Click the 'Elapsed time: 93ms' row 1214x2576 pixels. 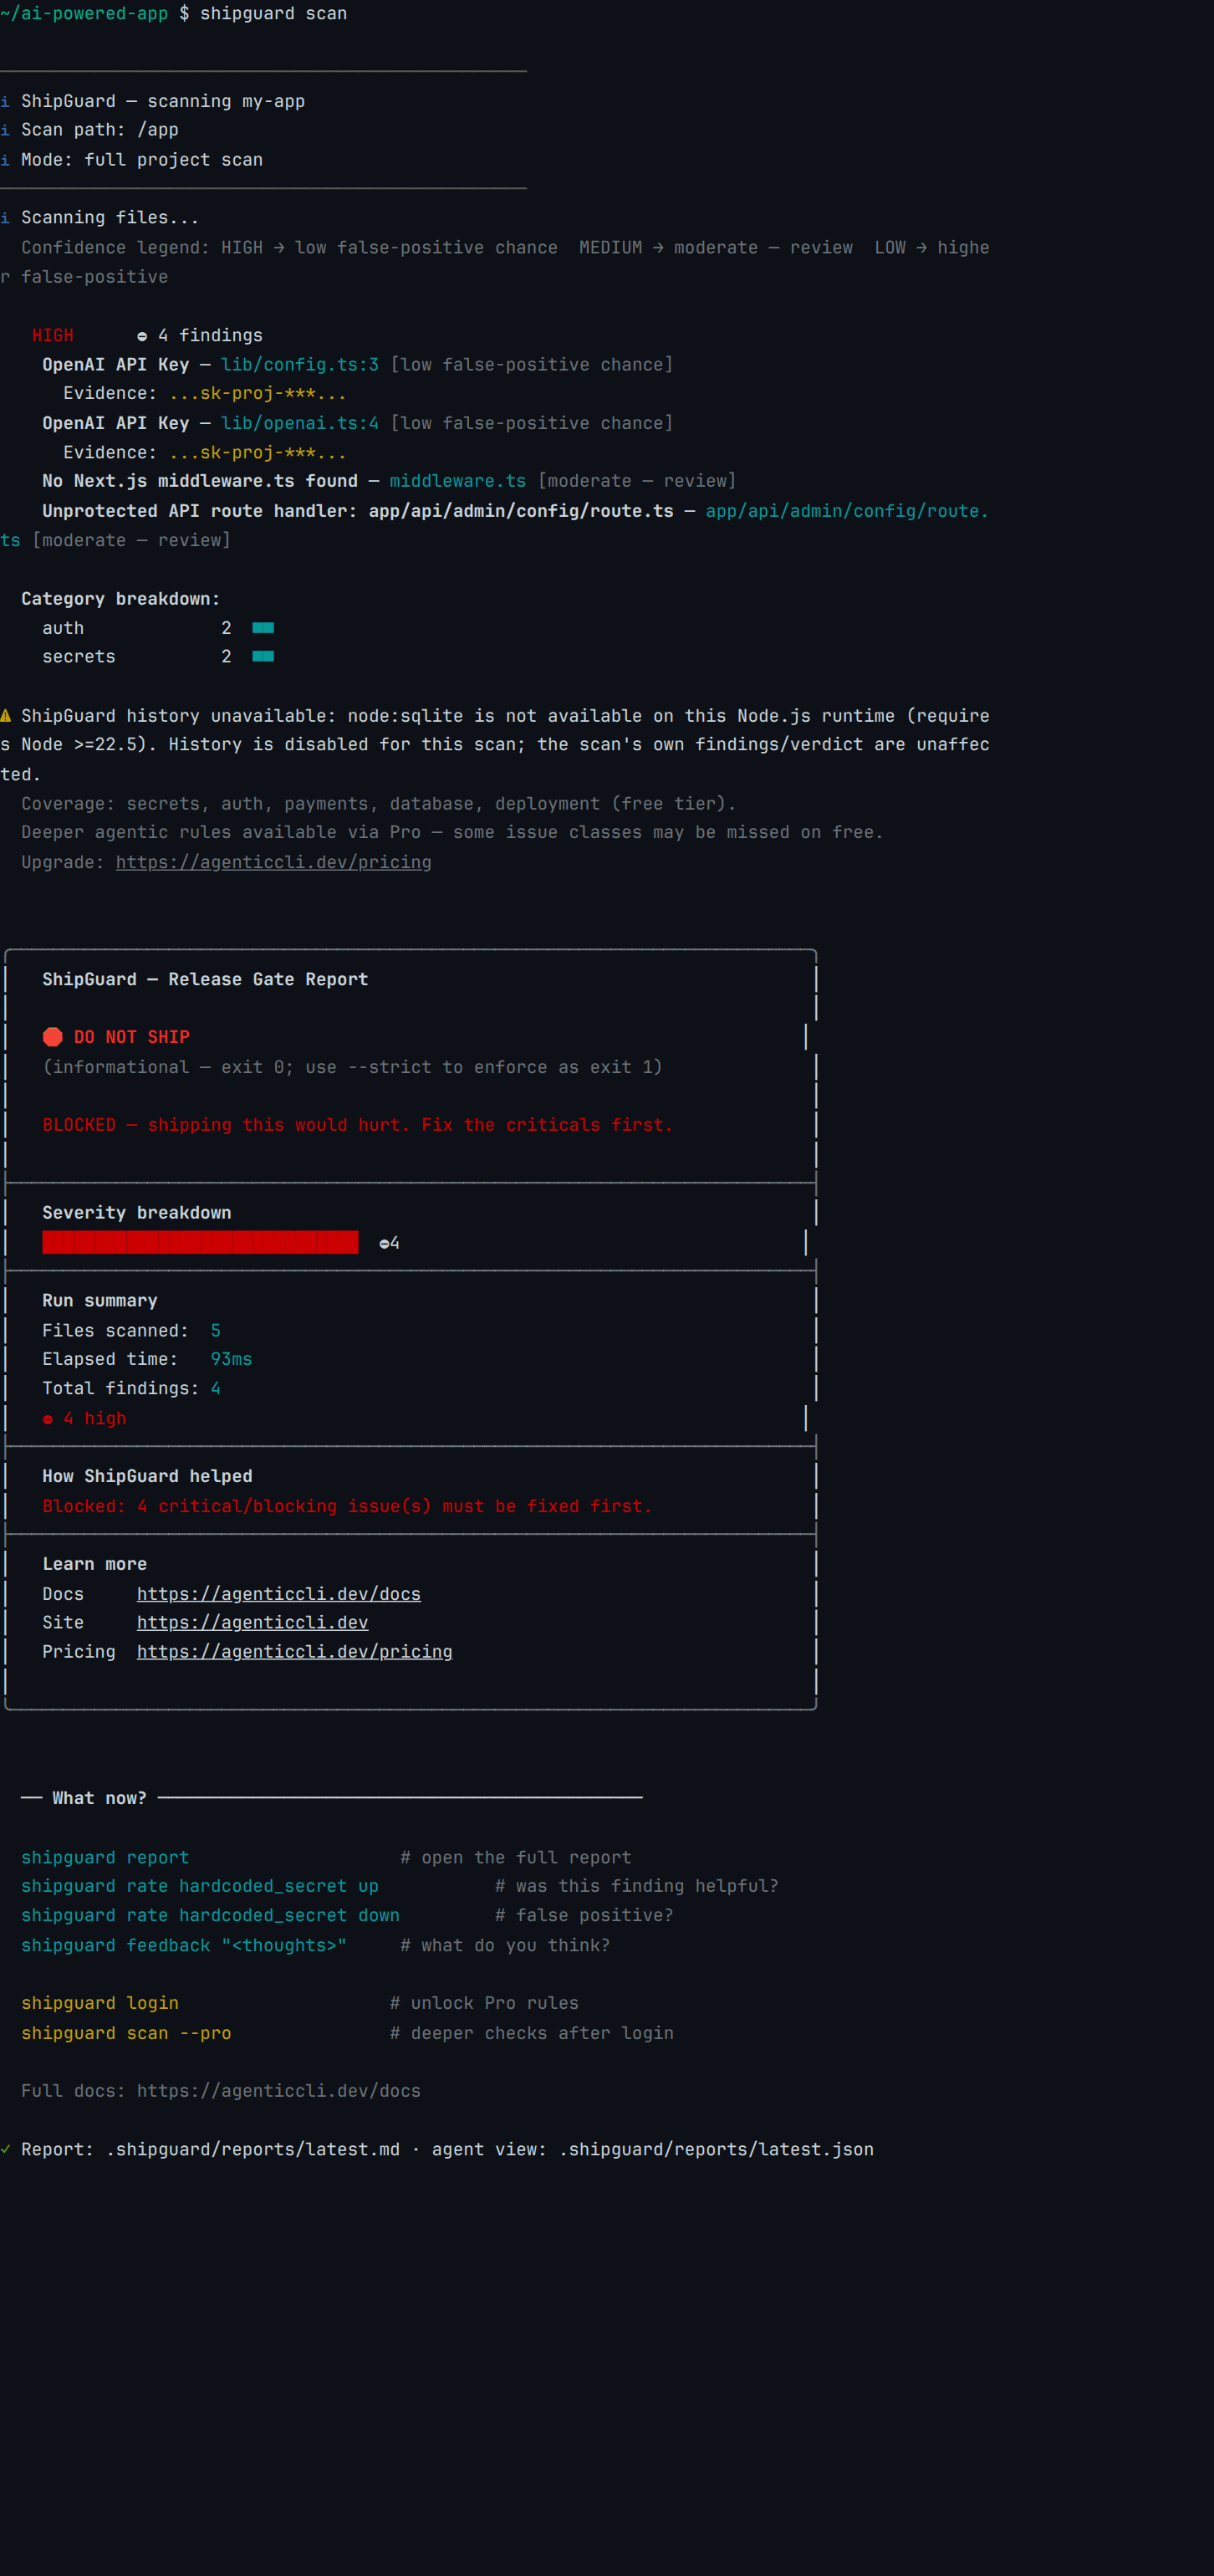[147, 1359]
